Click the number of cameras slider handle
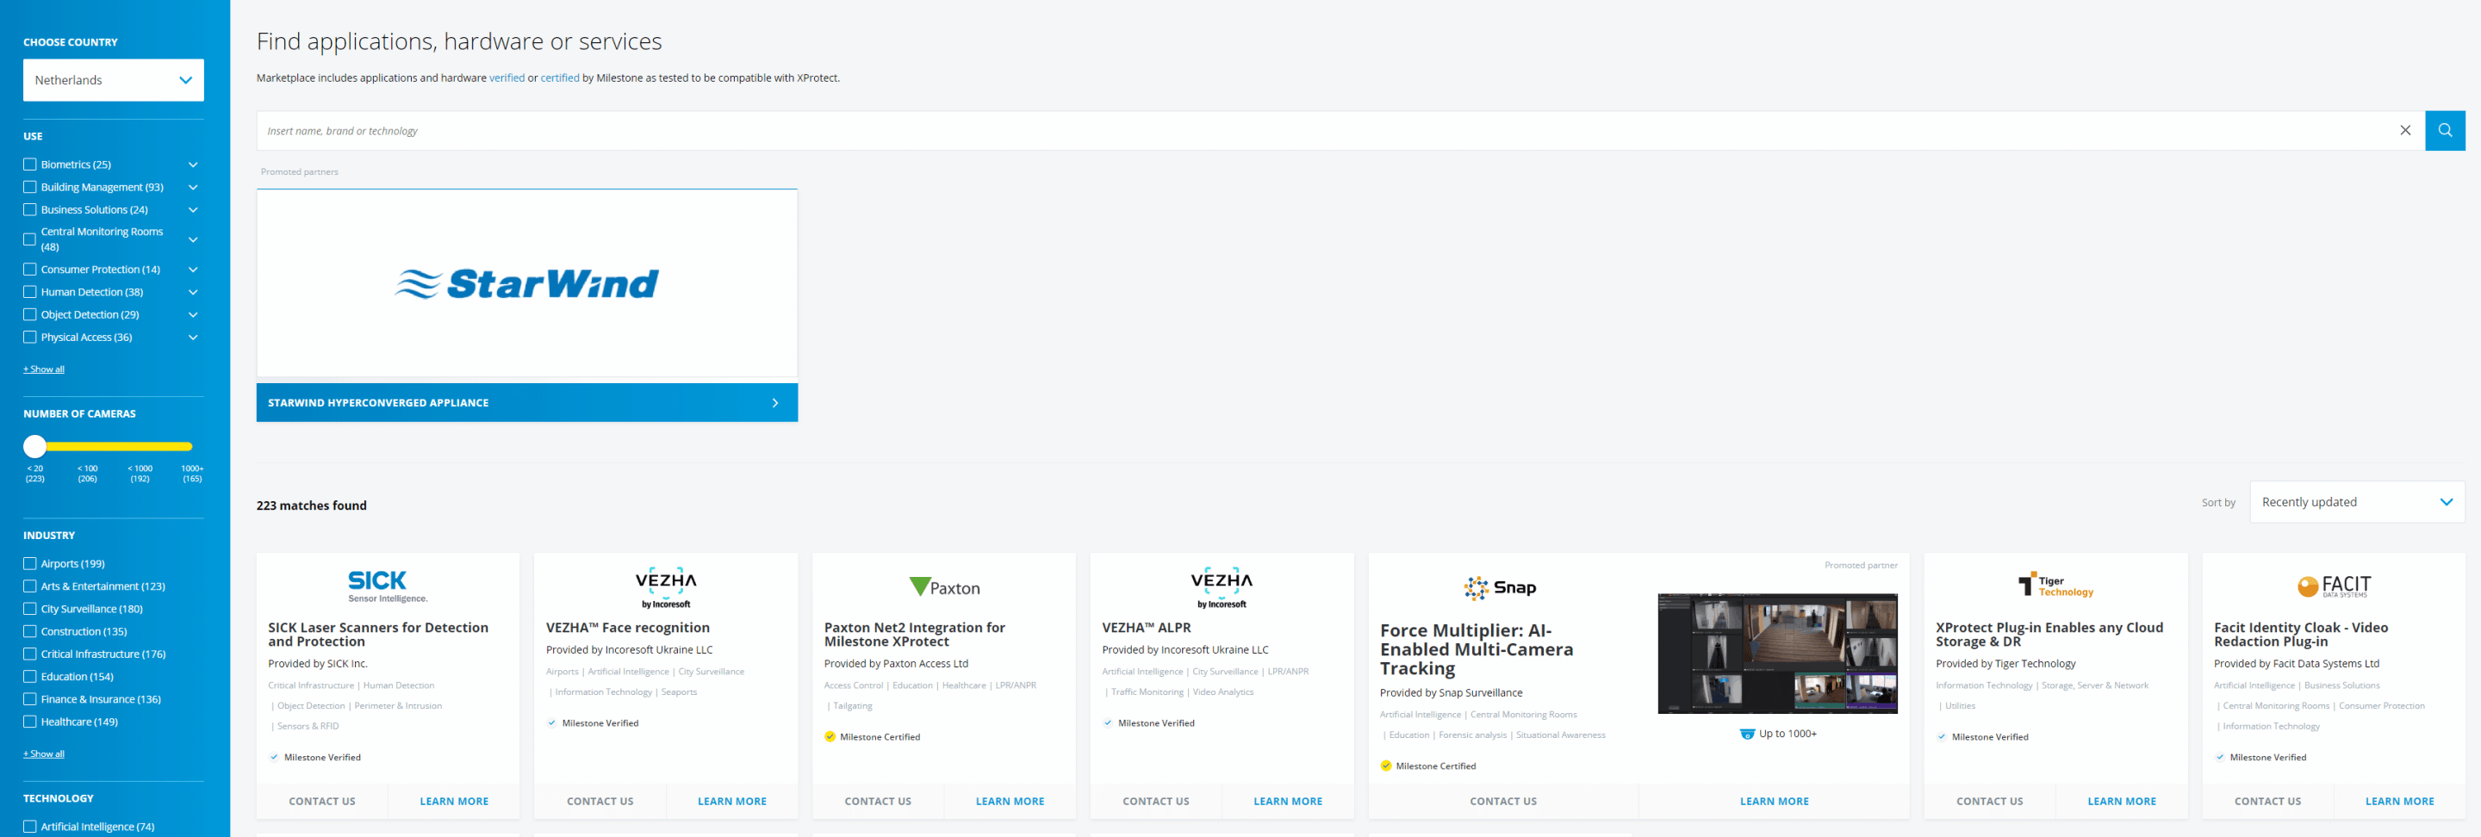Screen dimensions: 2481x837 pyautogui.click(x=35, y=446)
